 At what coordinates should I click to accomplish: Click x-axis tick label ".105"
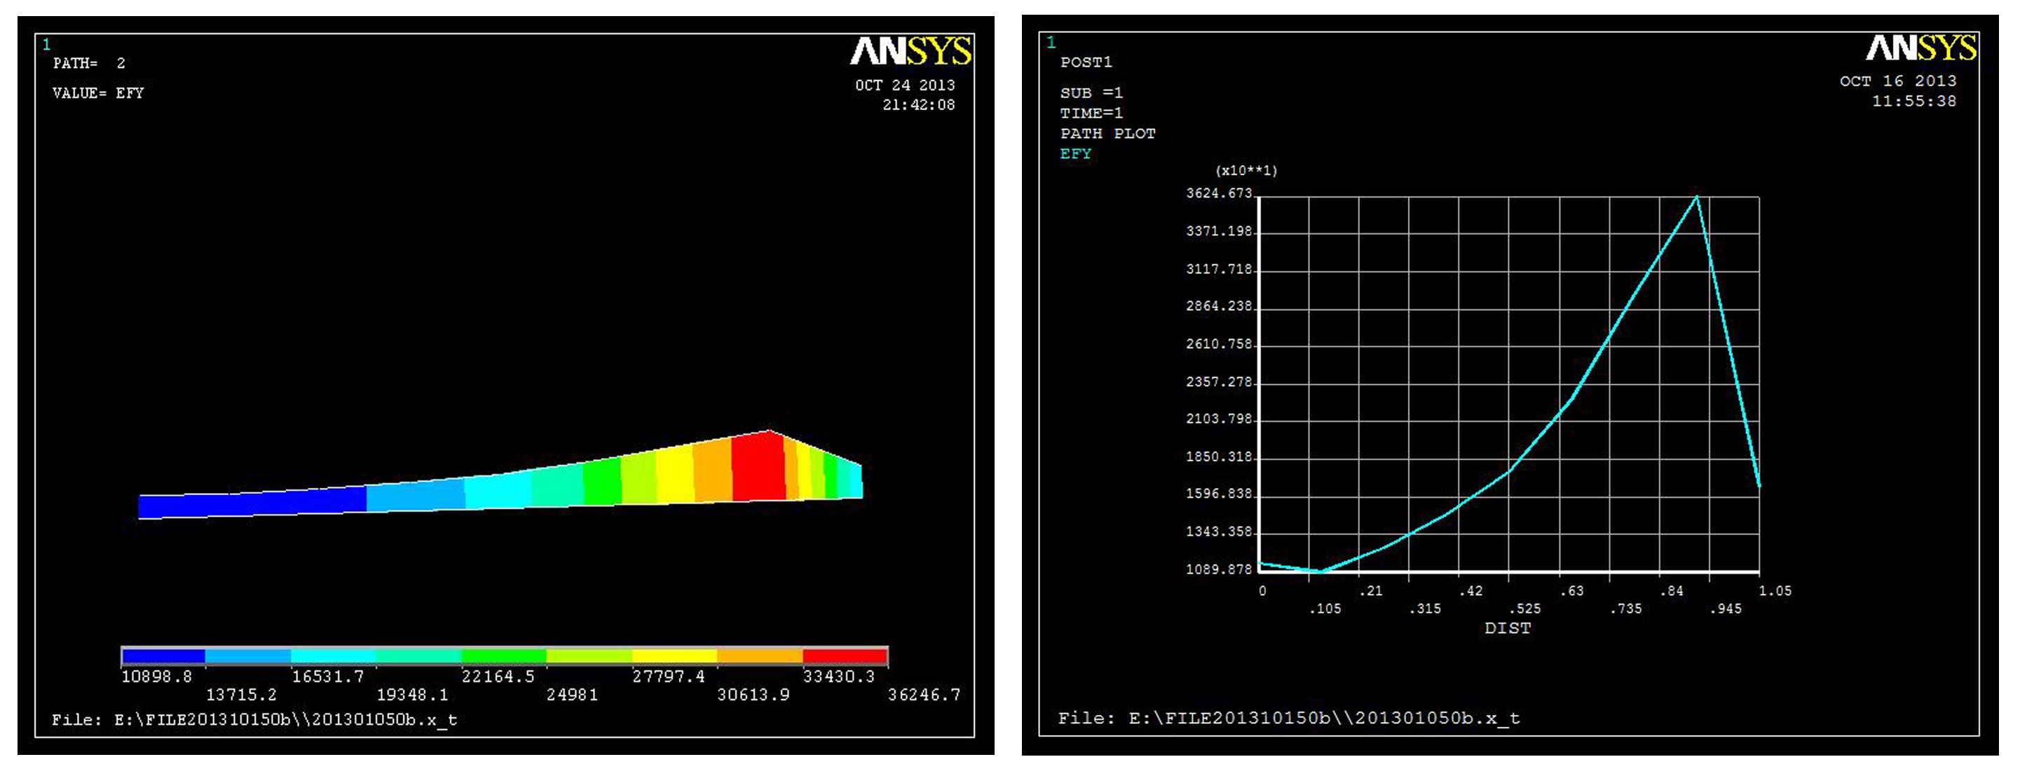(x=1325, y=609)
